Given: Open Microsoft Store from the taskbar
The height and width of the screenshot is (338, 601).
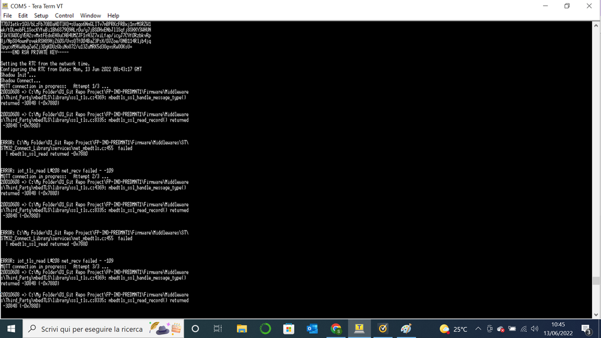Looking at the screenshot, I should pyautogui.click(x=289, y=328).
